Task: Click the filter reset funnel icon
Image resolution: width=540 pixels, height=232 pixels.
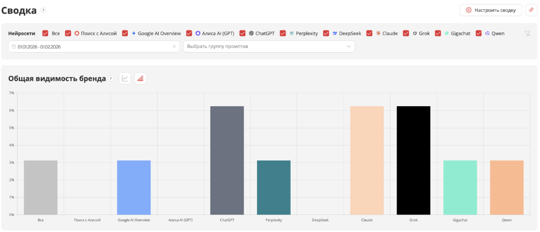Action: (527, 34)
